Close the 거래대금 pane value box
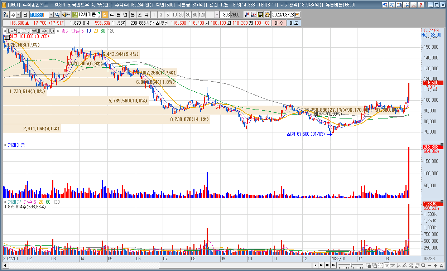This screenshot has width=447, height=271. pyautogui.click(x=442, y=145)
